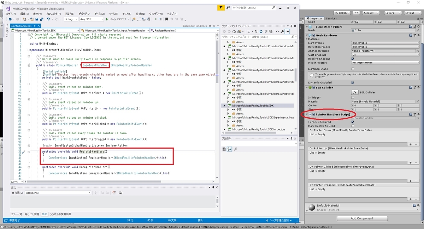Open the ツール(T) menu
The width and height of the screenshot is (424, 229).
(x=113, y=13)
